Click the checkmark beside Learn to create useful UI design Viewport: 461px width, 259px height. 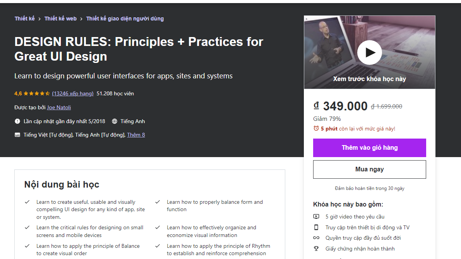coord(27,201)
